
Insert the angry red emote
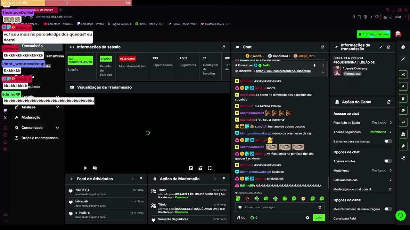coord(247,199)
